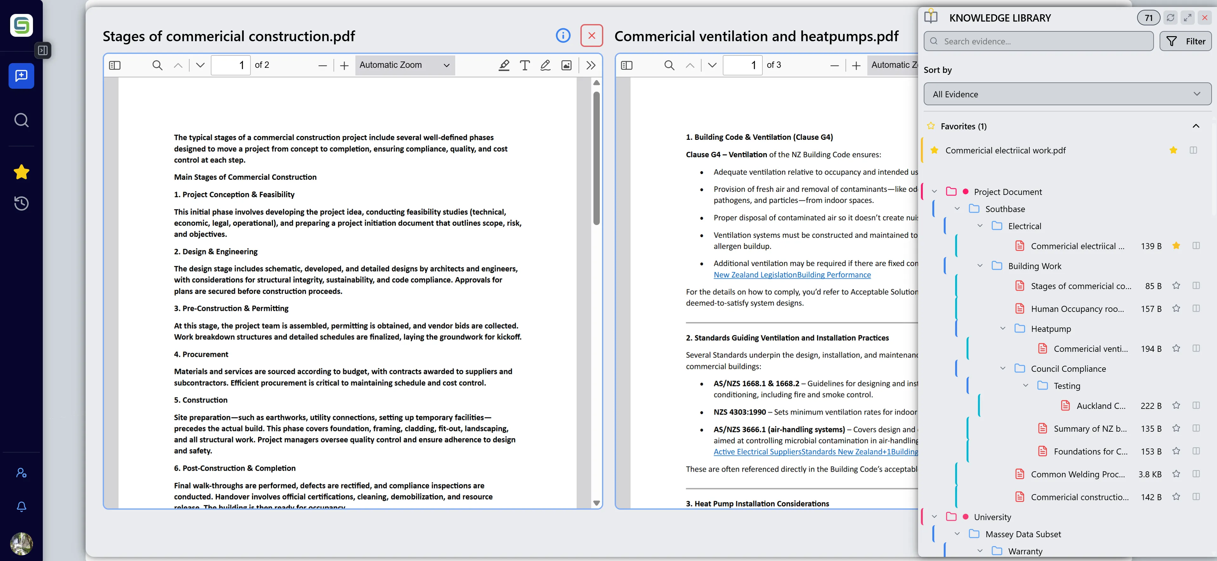1217x561 pixels.
Task: Star the Human Occupancy document
Action: pyautogui.click(x=1176, y=308)
